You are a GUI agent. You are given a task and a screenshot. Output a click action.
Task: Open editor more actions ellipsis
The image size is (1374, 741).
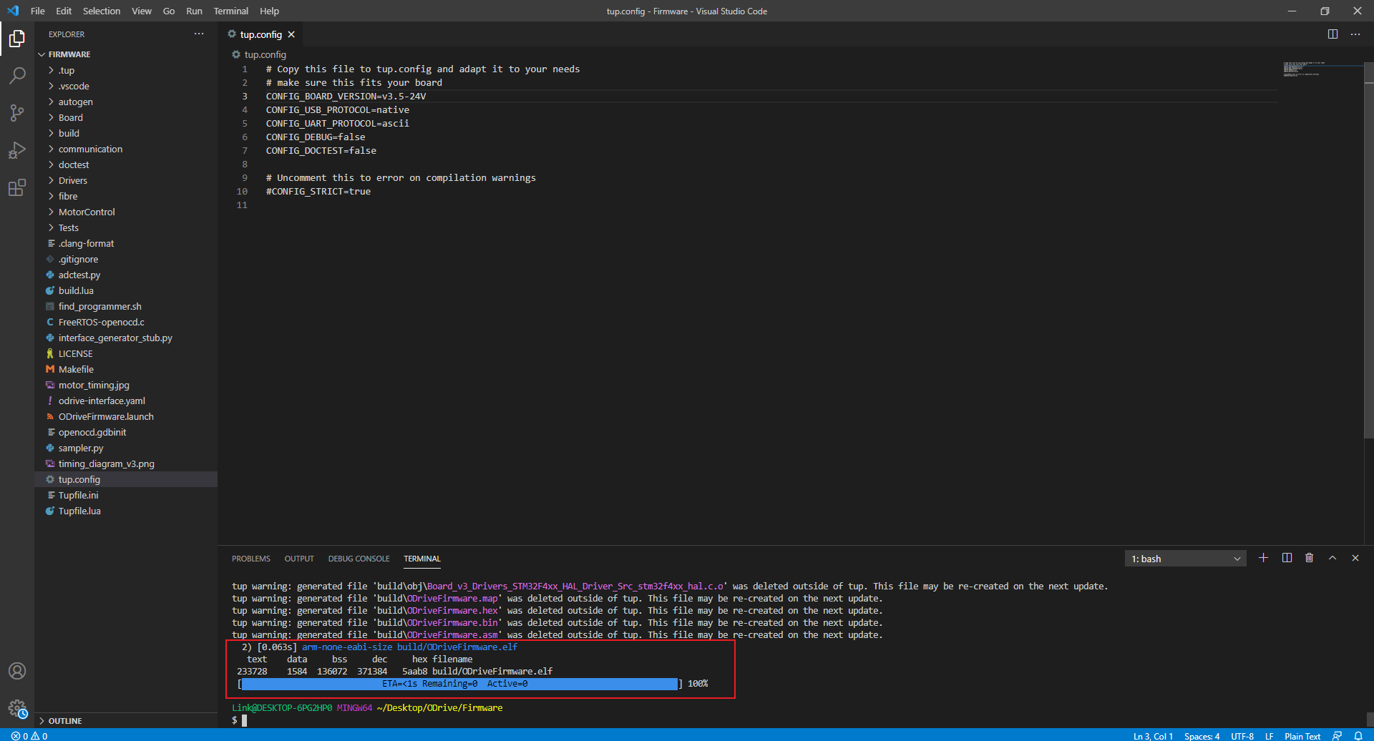coord(1355,34)
